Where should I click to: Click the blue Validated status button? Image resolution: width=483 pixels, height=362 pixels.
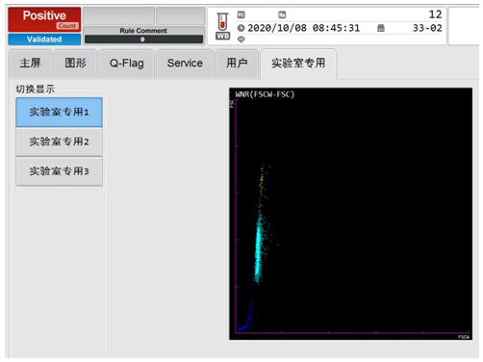point(44,39)
